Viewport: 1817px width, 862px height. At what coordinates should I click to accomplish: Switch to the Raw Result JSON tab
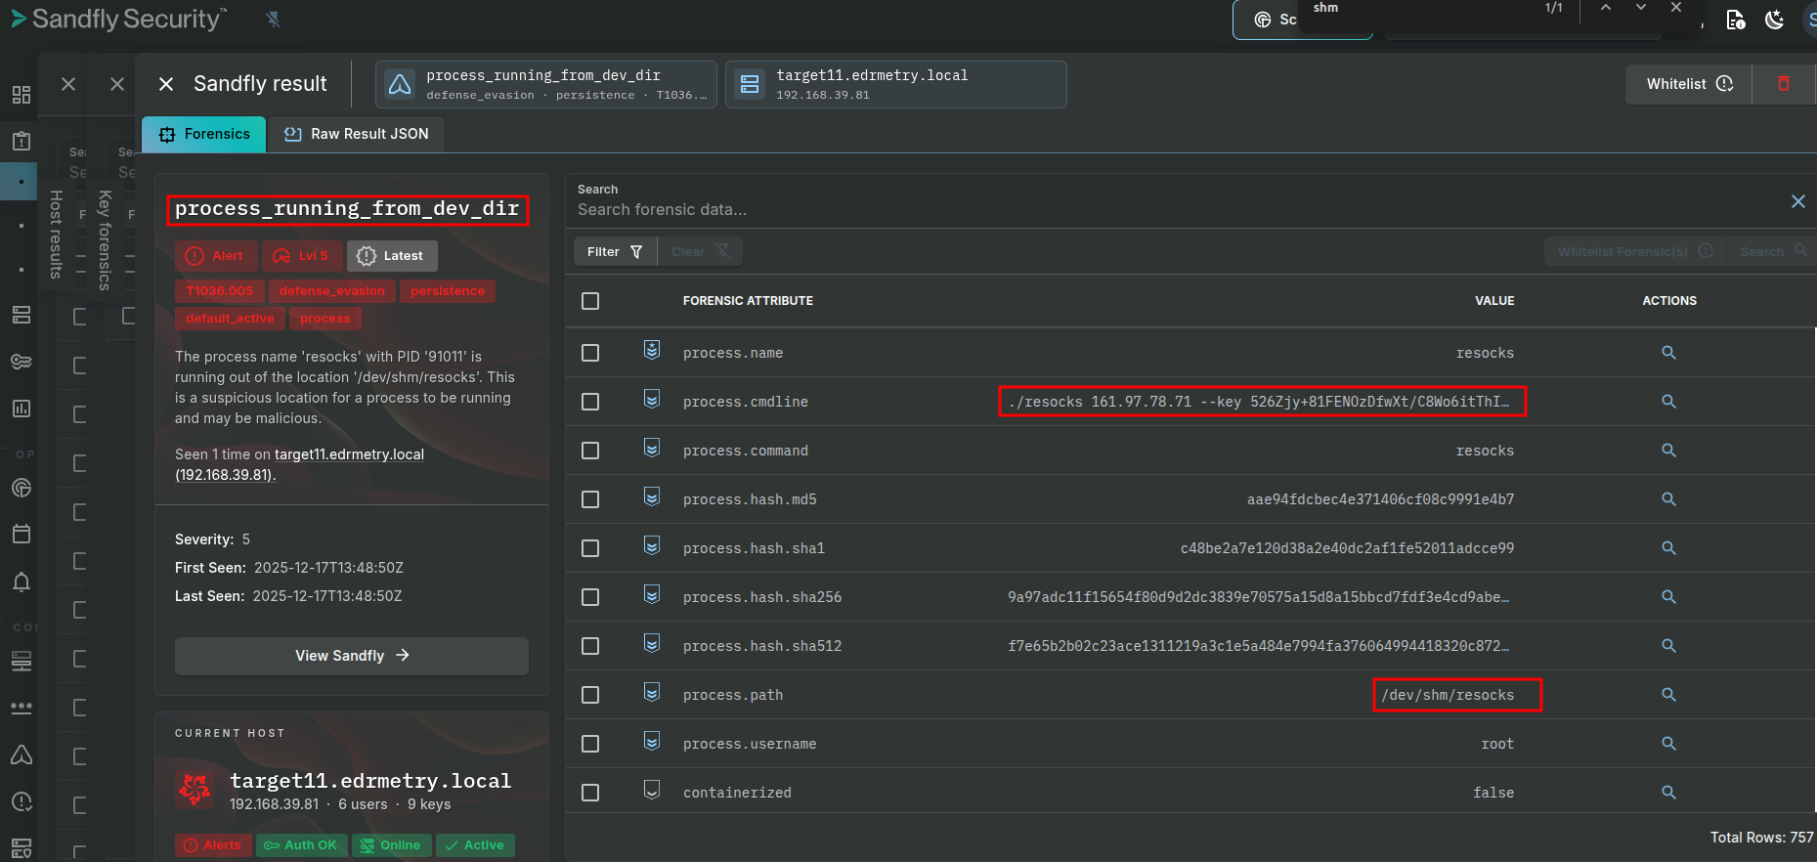tap(357, 134)
